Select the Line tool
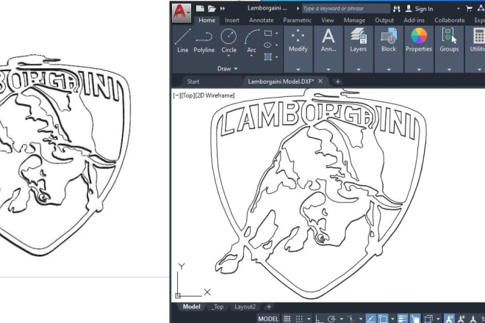Screen dimensions: 485x323 click(x=183, y=41)
